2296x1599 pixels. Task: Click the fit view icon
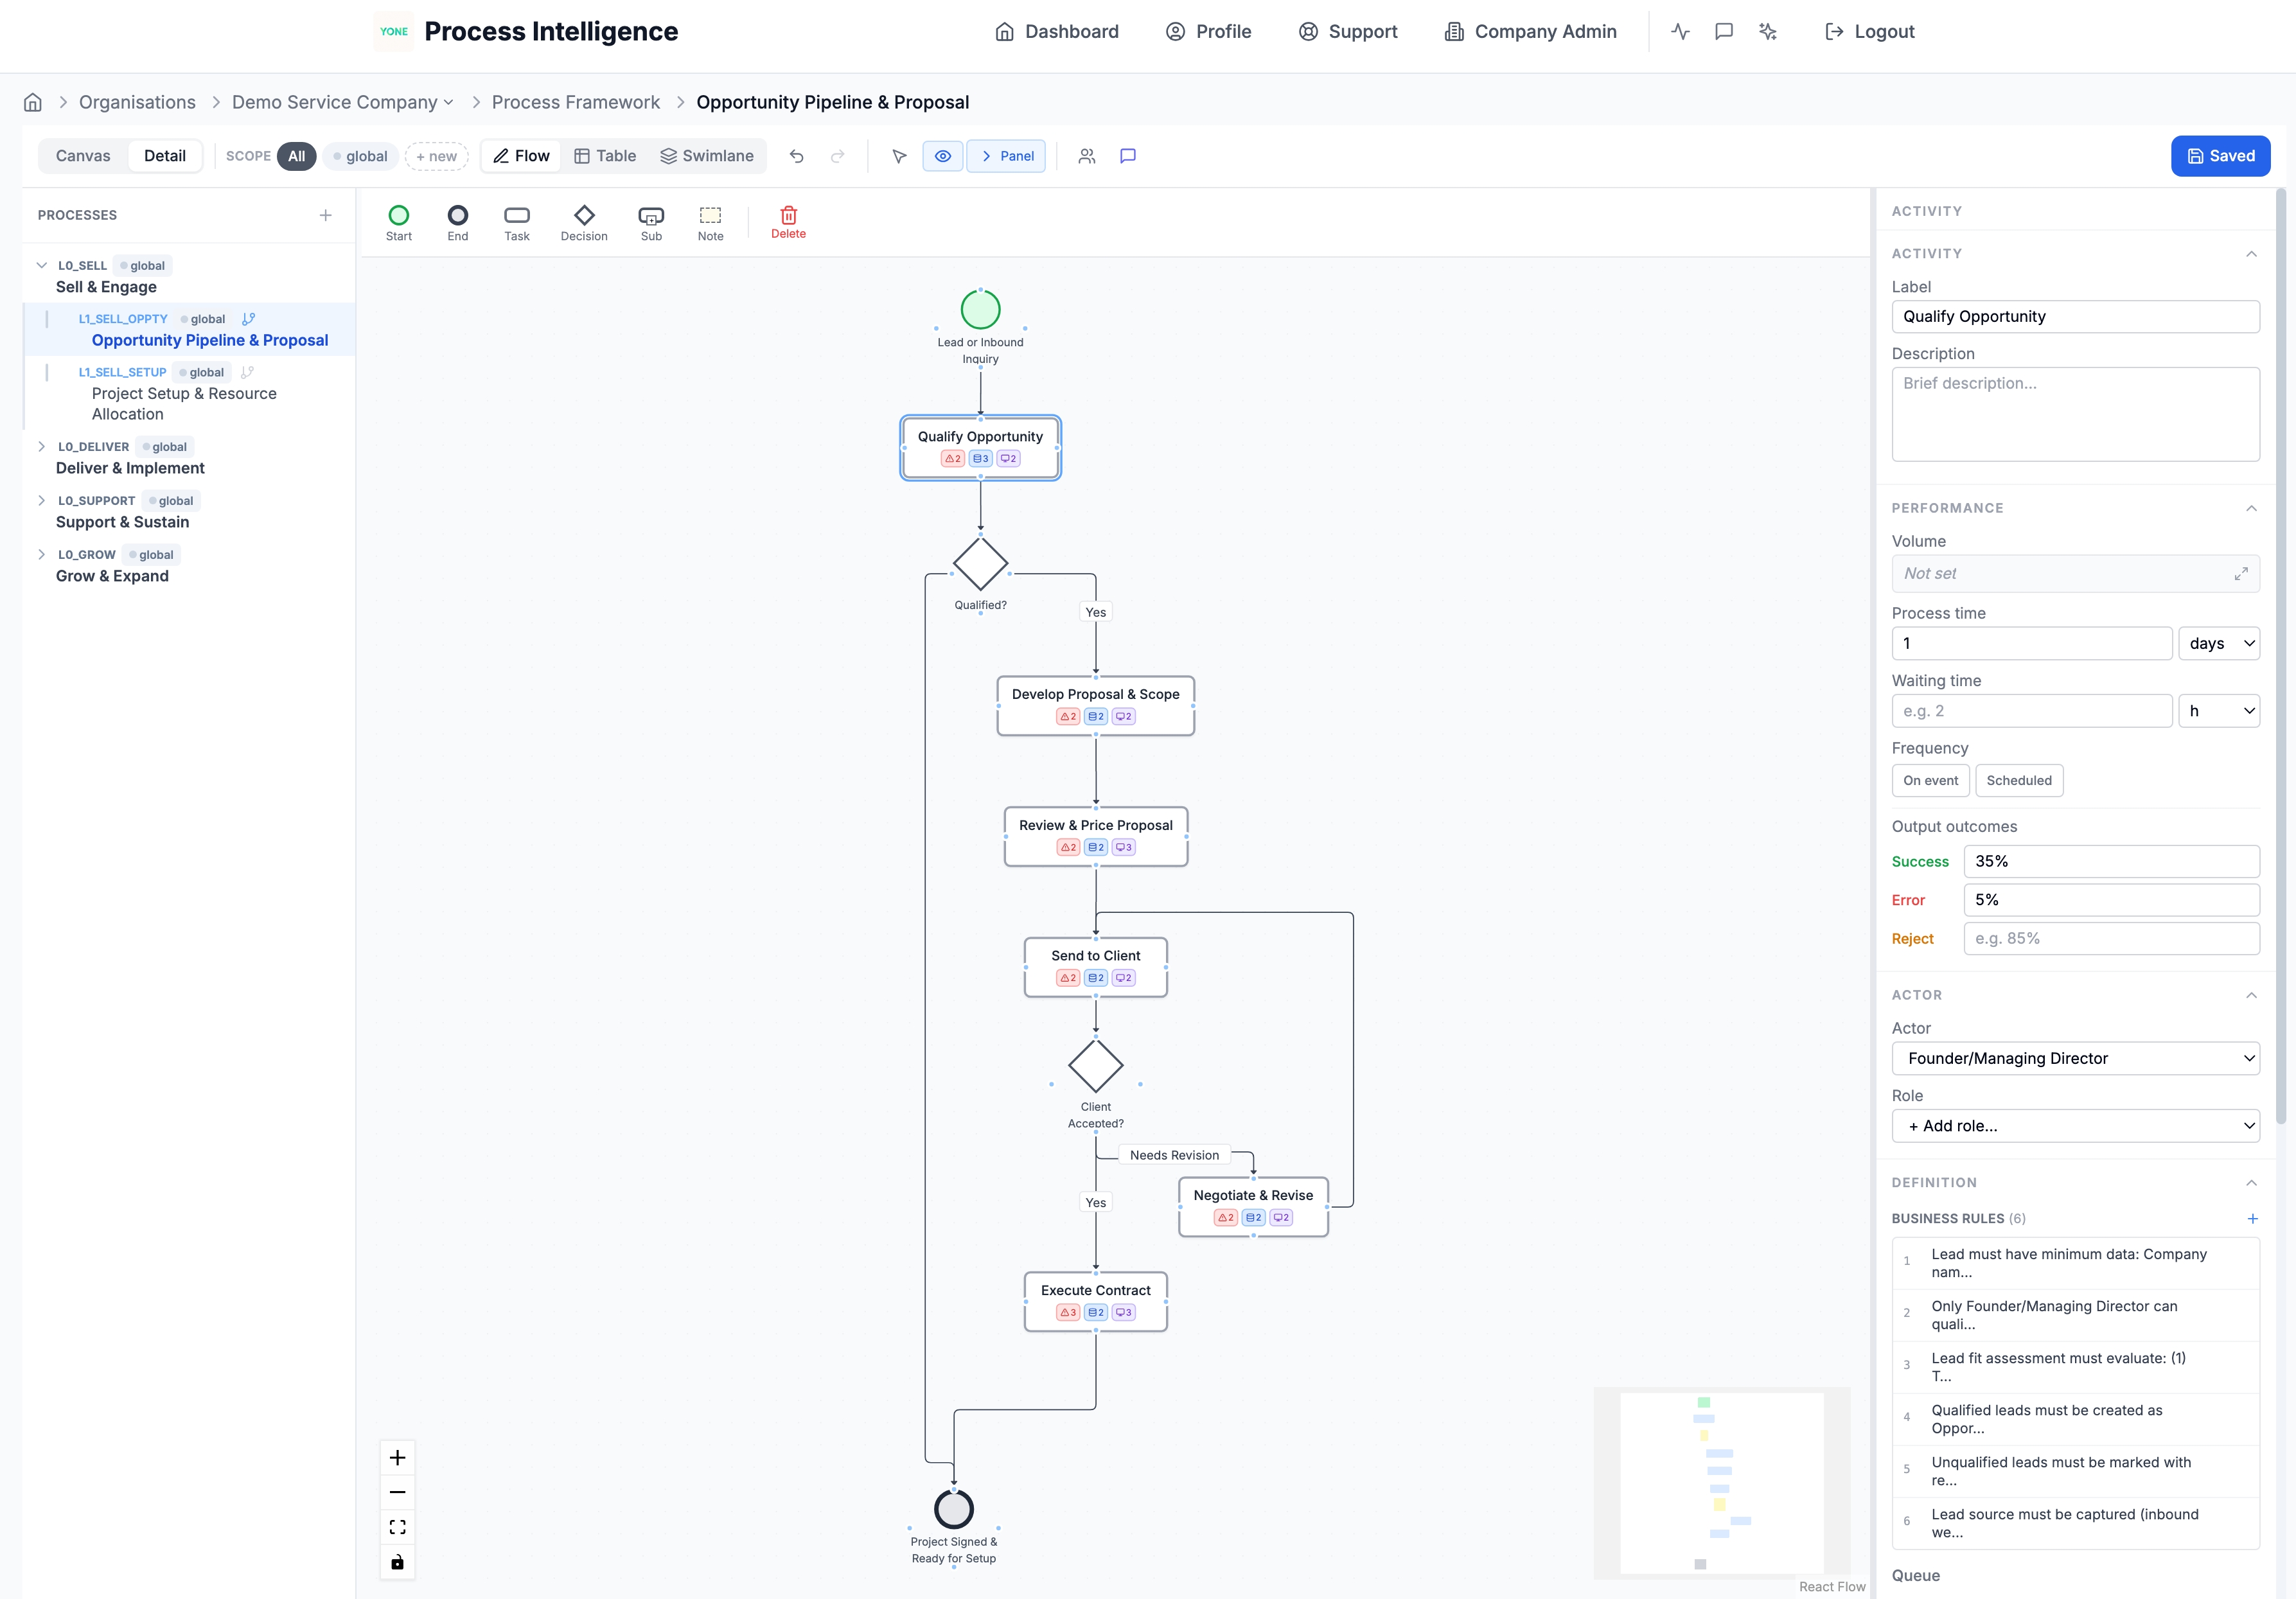tap(397, 1527)
